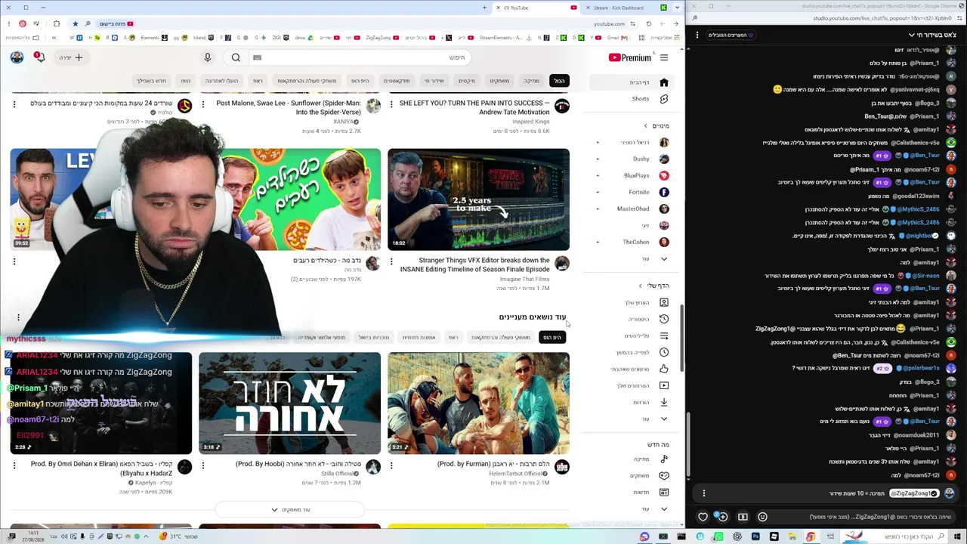Click the chat heart reaction button

point(703,517)
